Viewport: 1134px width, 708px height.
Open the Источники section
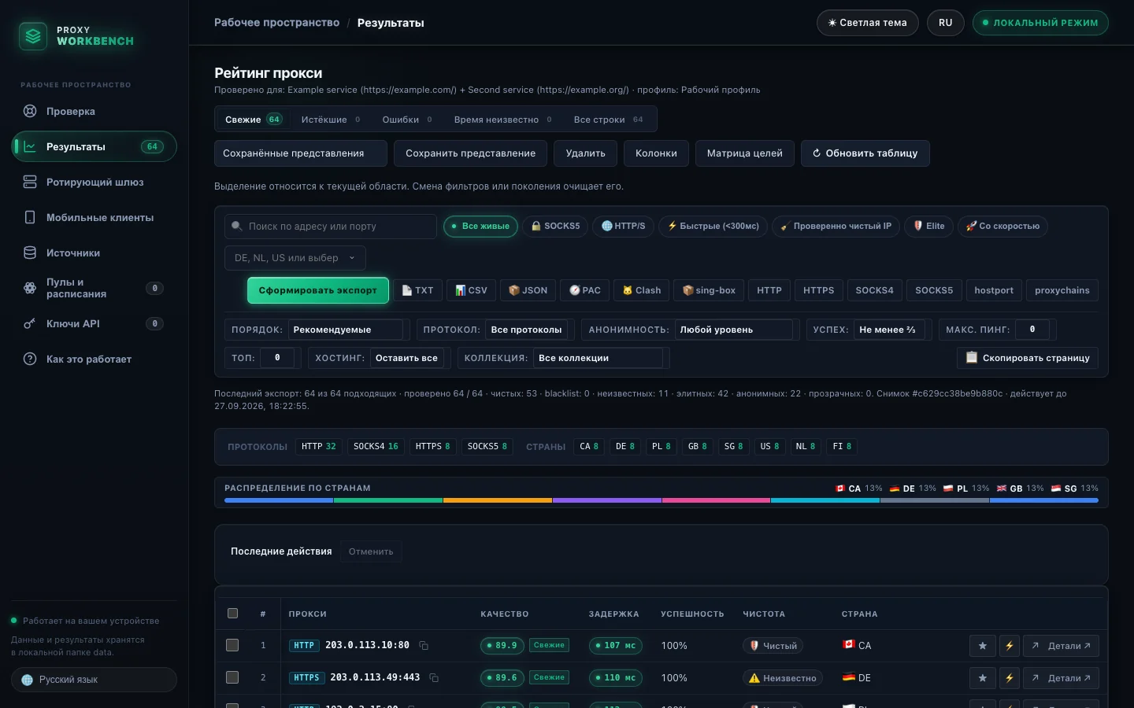[x=94, y=253]
